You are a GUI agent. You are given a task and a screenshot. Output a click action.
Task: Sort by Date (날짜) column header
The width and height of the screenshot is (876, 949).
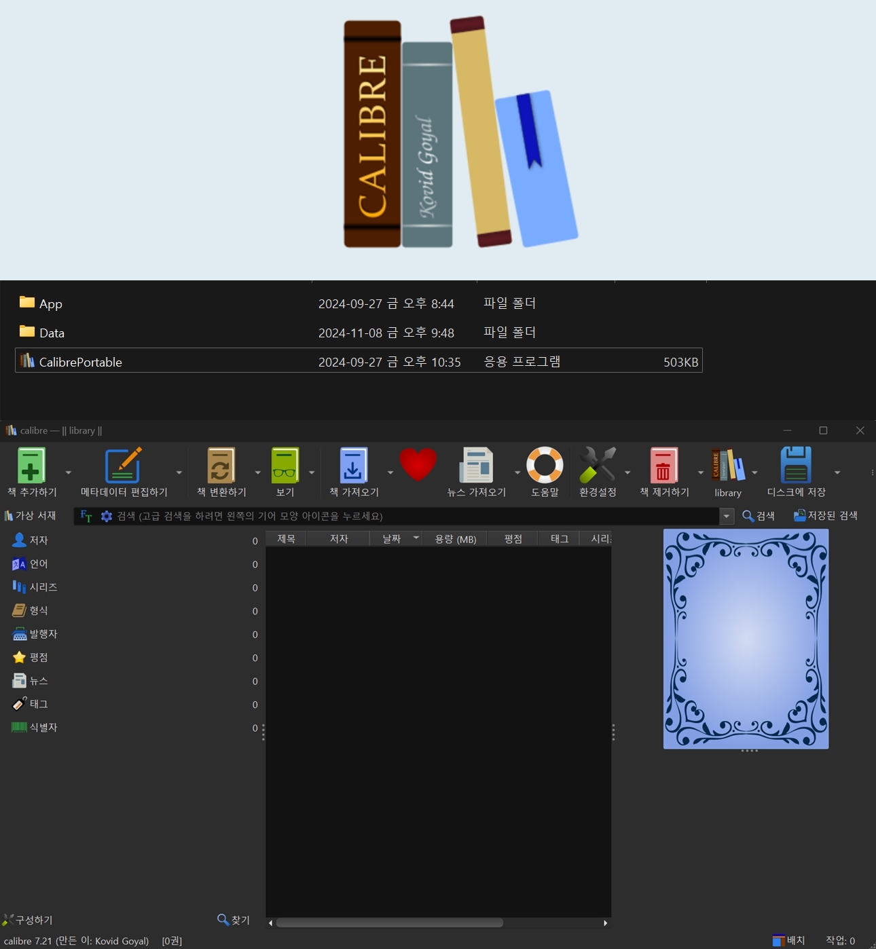(x=396, y=539)
